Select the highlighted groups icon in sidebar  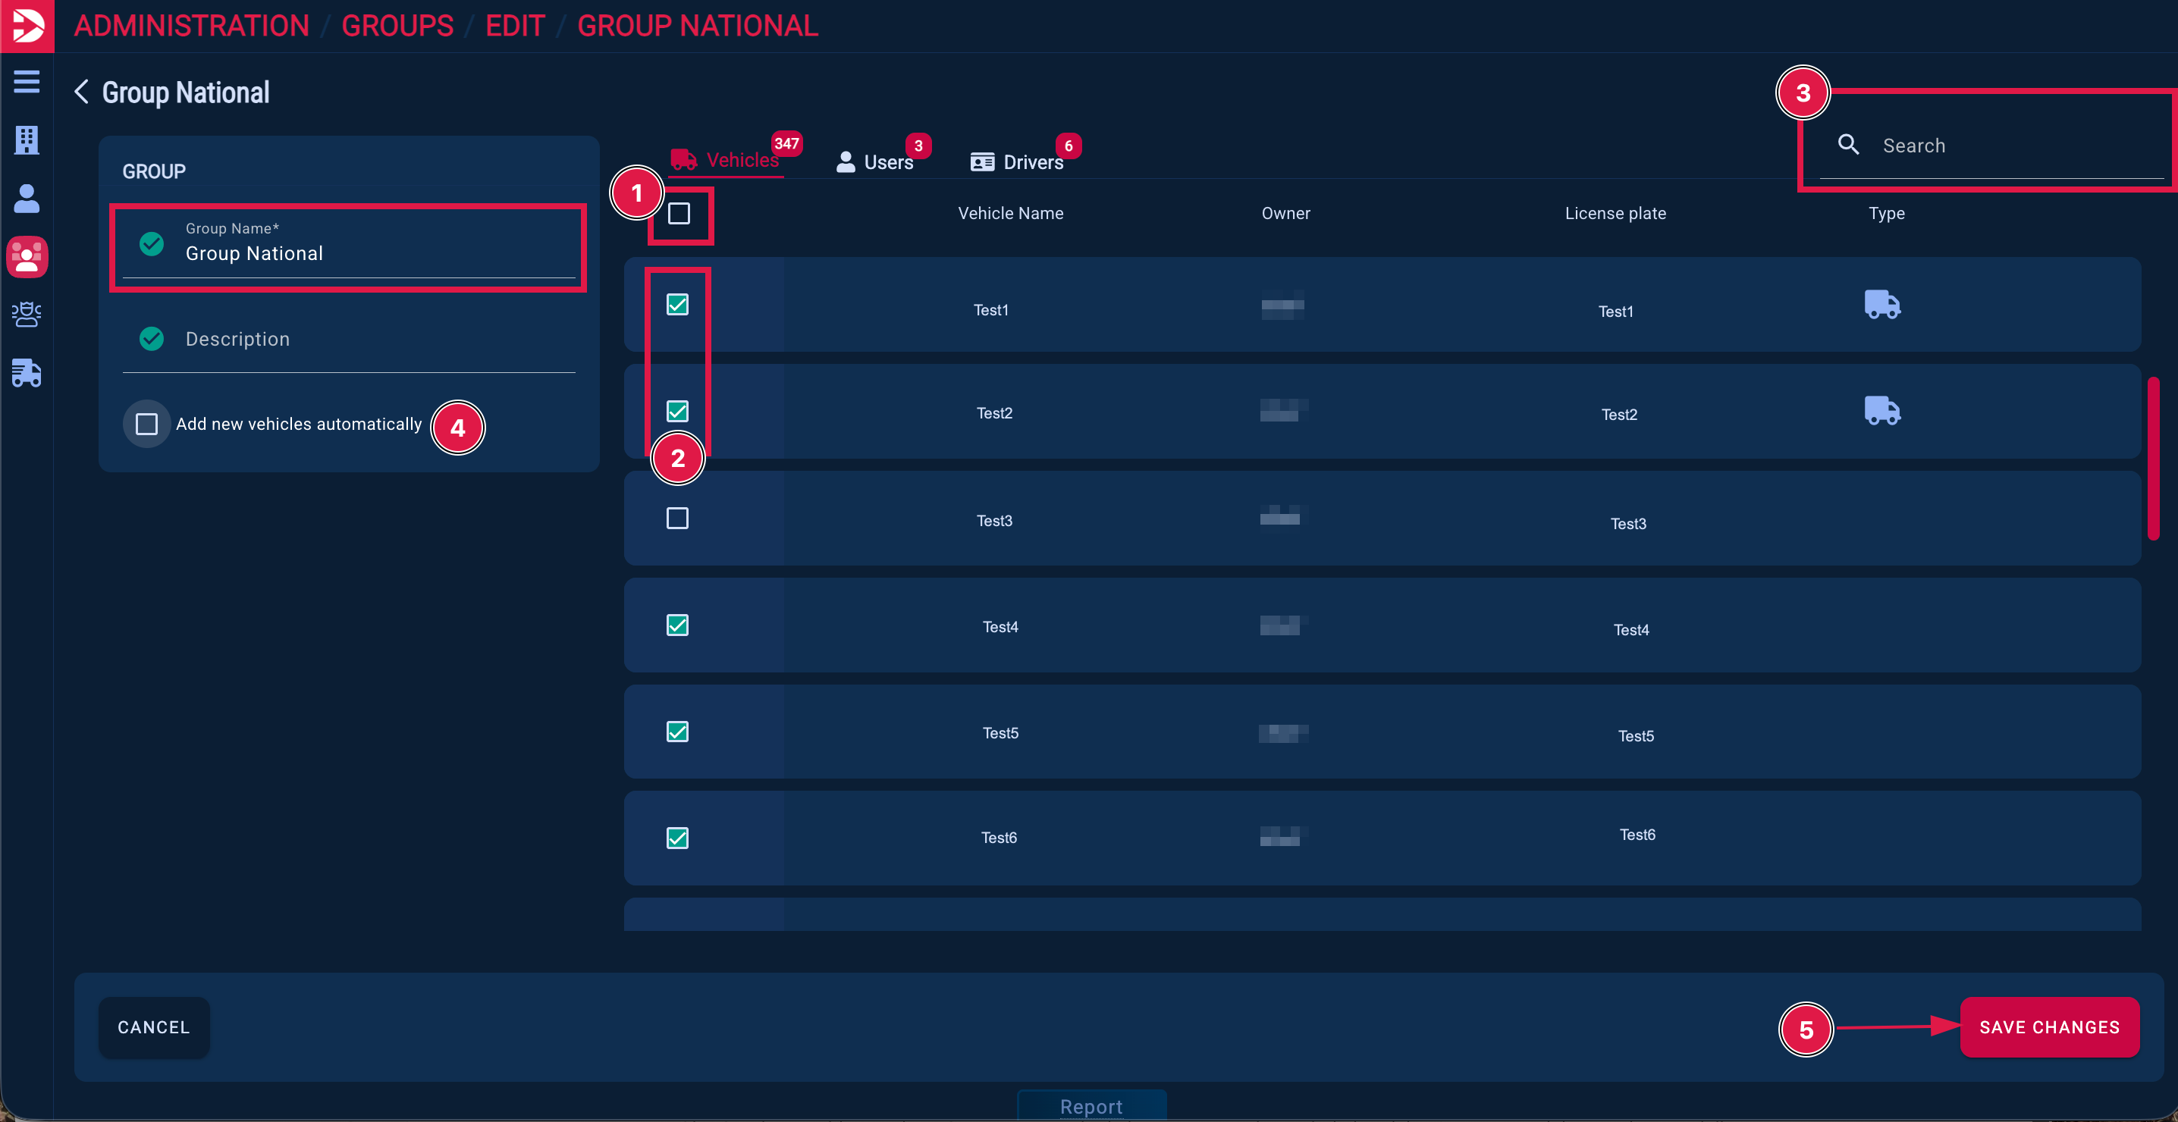(x=27, y=256)
